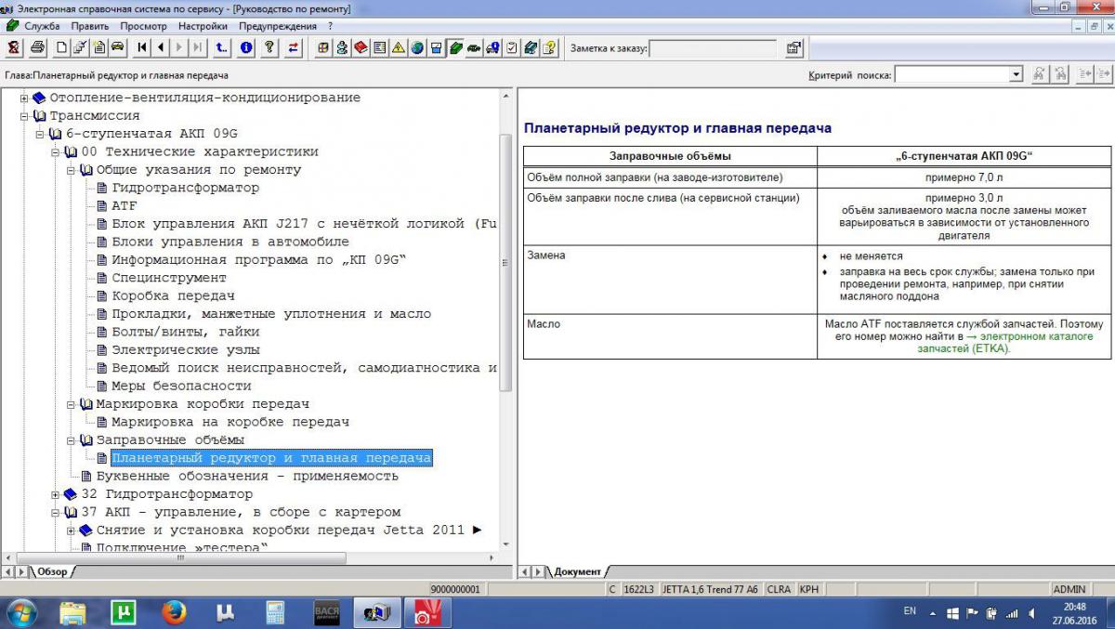This screenshot has height=629, width=1115.
Task: Open Маркировка на коробке передач item
Action: [x=230, y=422]
